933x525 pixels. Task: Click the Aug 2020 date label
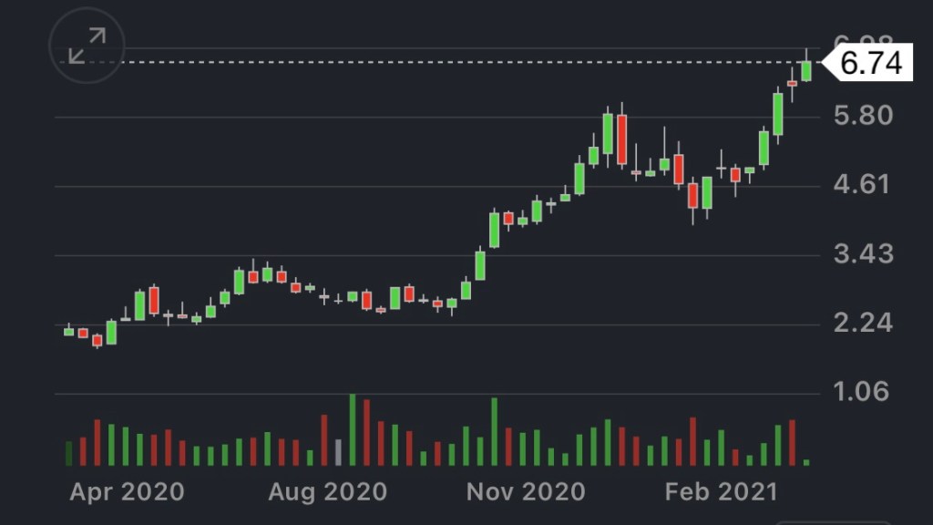pos(327,493)
